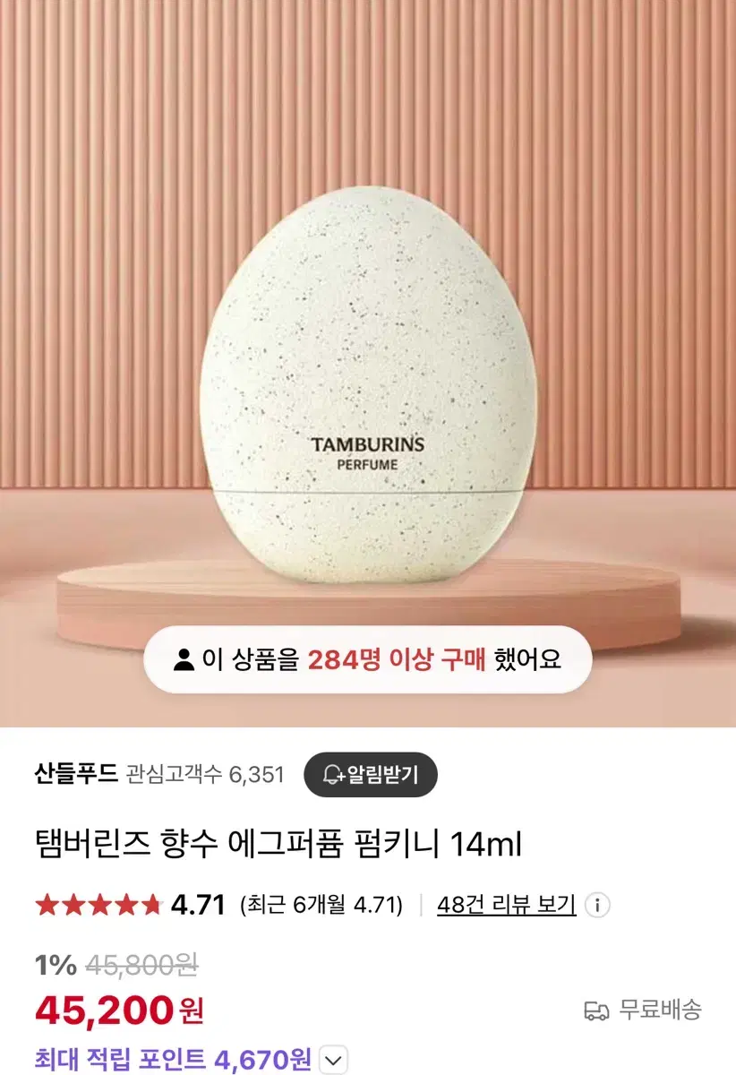Expand the 최대 적립 포인트 dropdown chevron
Screen dimensions: 736x1075
click(x=333, y=1060)
